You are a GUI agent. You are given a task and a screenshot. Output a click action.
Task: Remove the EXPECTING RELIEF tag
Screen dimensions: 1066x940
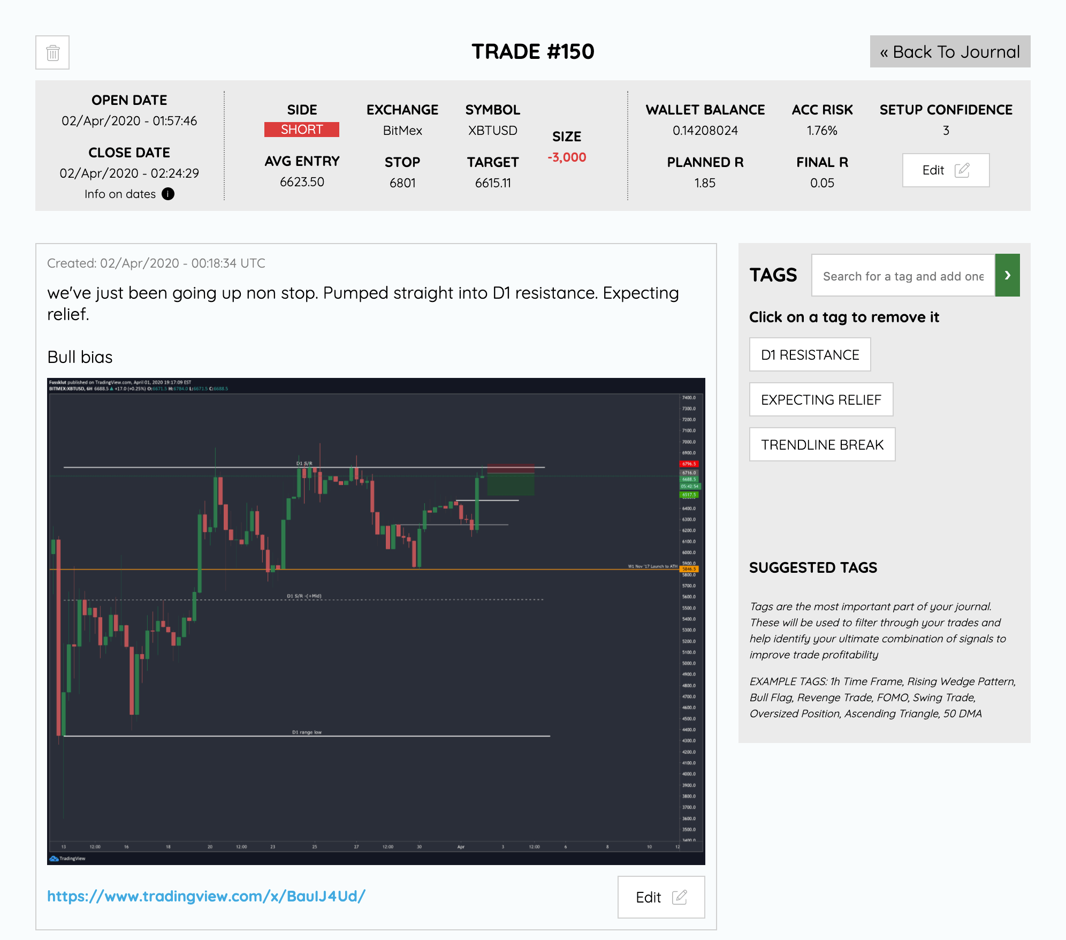tap(820, 399)
